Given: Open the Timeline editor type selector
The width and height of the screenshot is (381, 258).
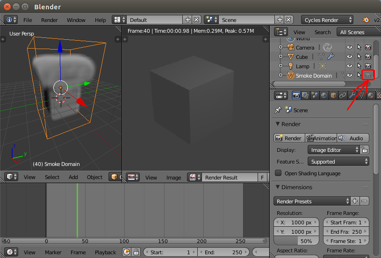Looking at the screenshot, I should pyautogui.click(x=12, y=252).
